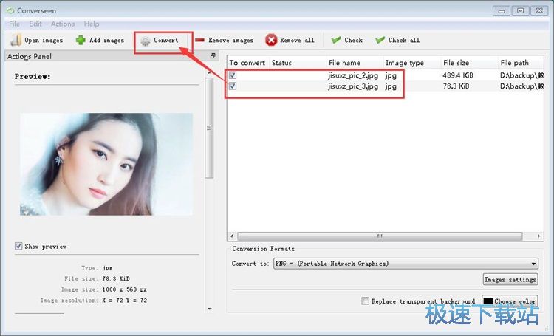The width and height of the screenshot is (554, 336).
Task: Toggle the Show preview checkbox
Action: point(18,246)
